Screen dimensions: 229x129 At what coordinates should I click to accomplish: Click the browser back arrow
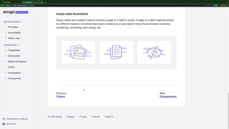click(2, 5)
